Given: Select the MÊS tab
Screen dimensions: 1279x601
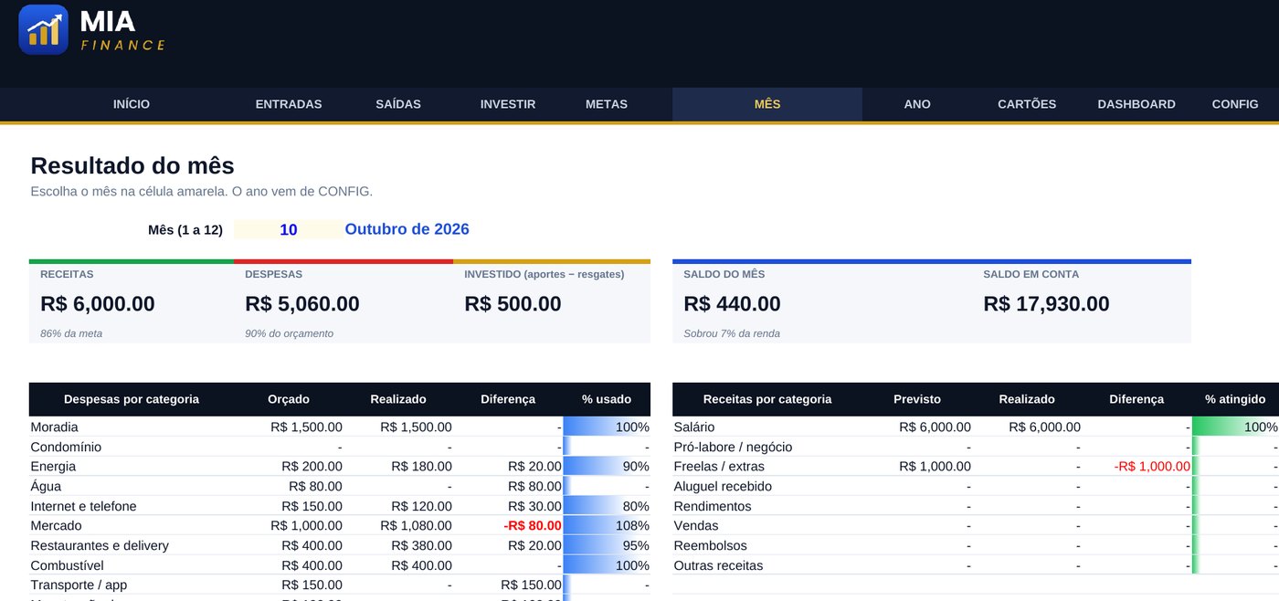Looking at the screenshot, I should click(767, 104).
